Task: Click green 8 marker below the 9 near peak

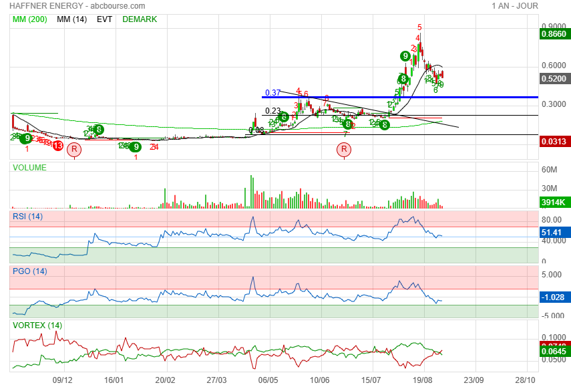Action: pyautogui.click(x=403, y=79)
